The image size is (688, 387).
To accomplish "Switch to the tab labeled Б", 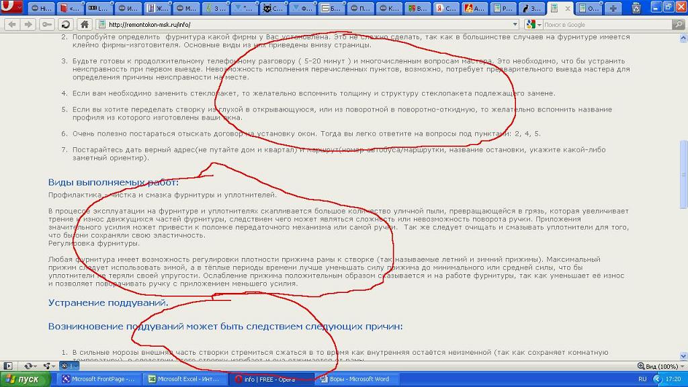I will [331, 8].
